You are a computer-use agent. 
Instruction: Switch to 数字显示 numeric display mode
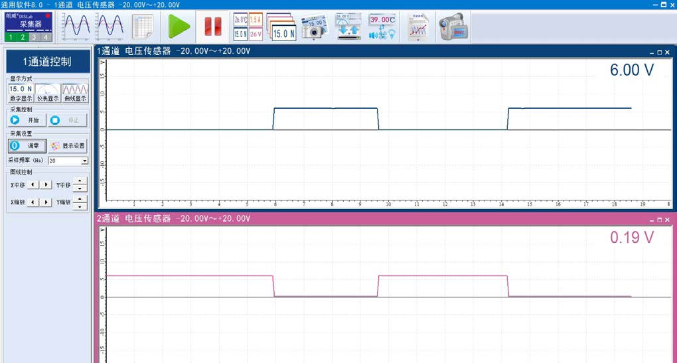click(x=21, y=92)
